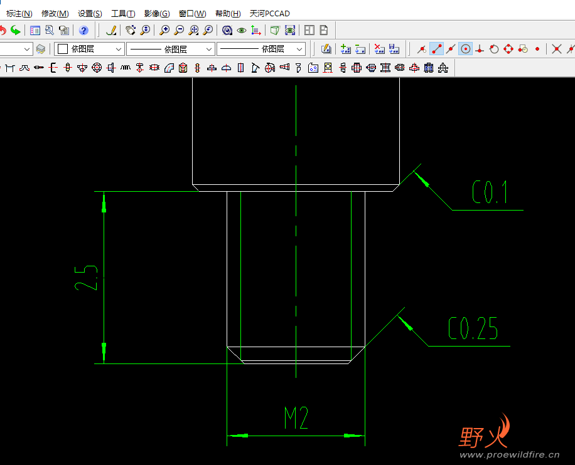
Task: Open the 修改(M) menu
Action: [55, 14]
